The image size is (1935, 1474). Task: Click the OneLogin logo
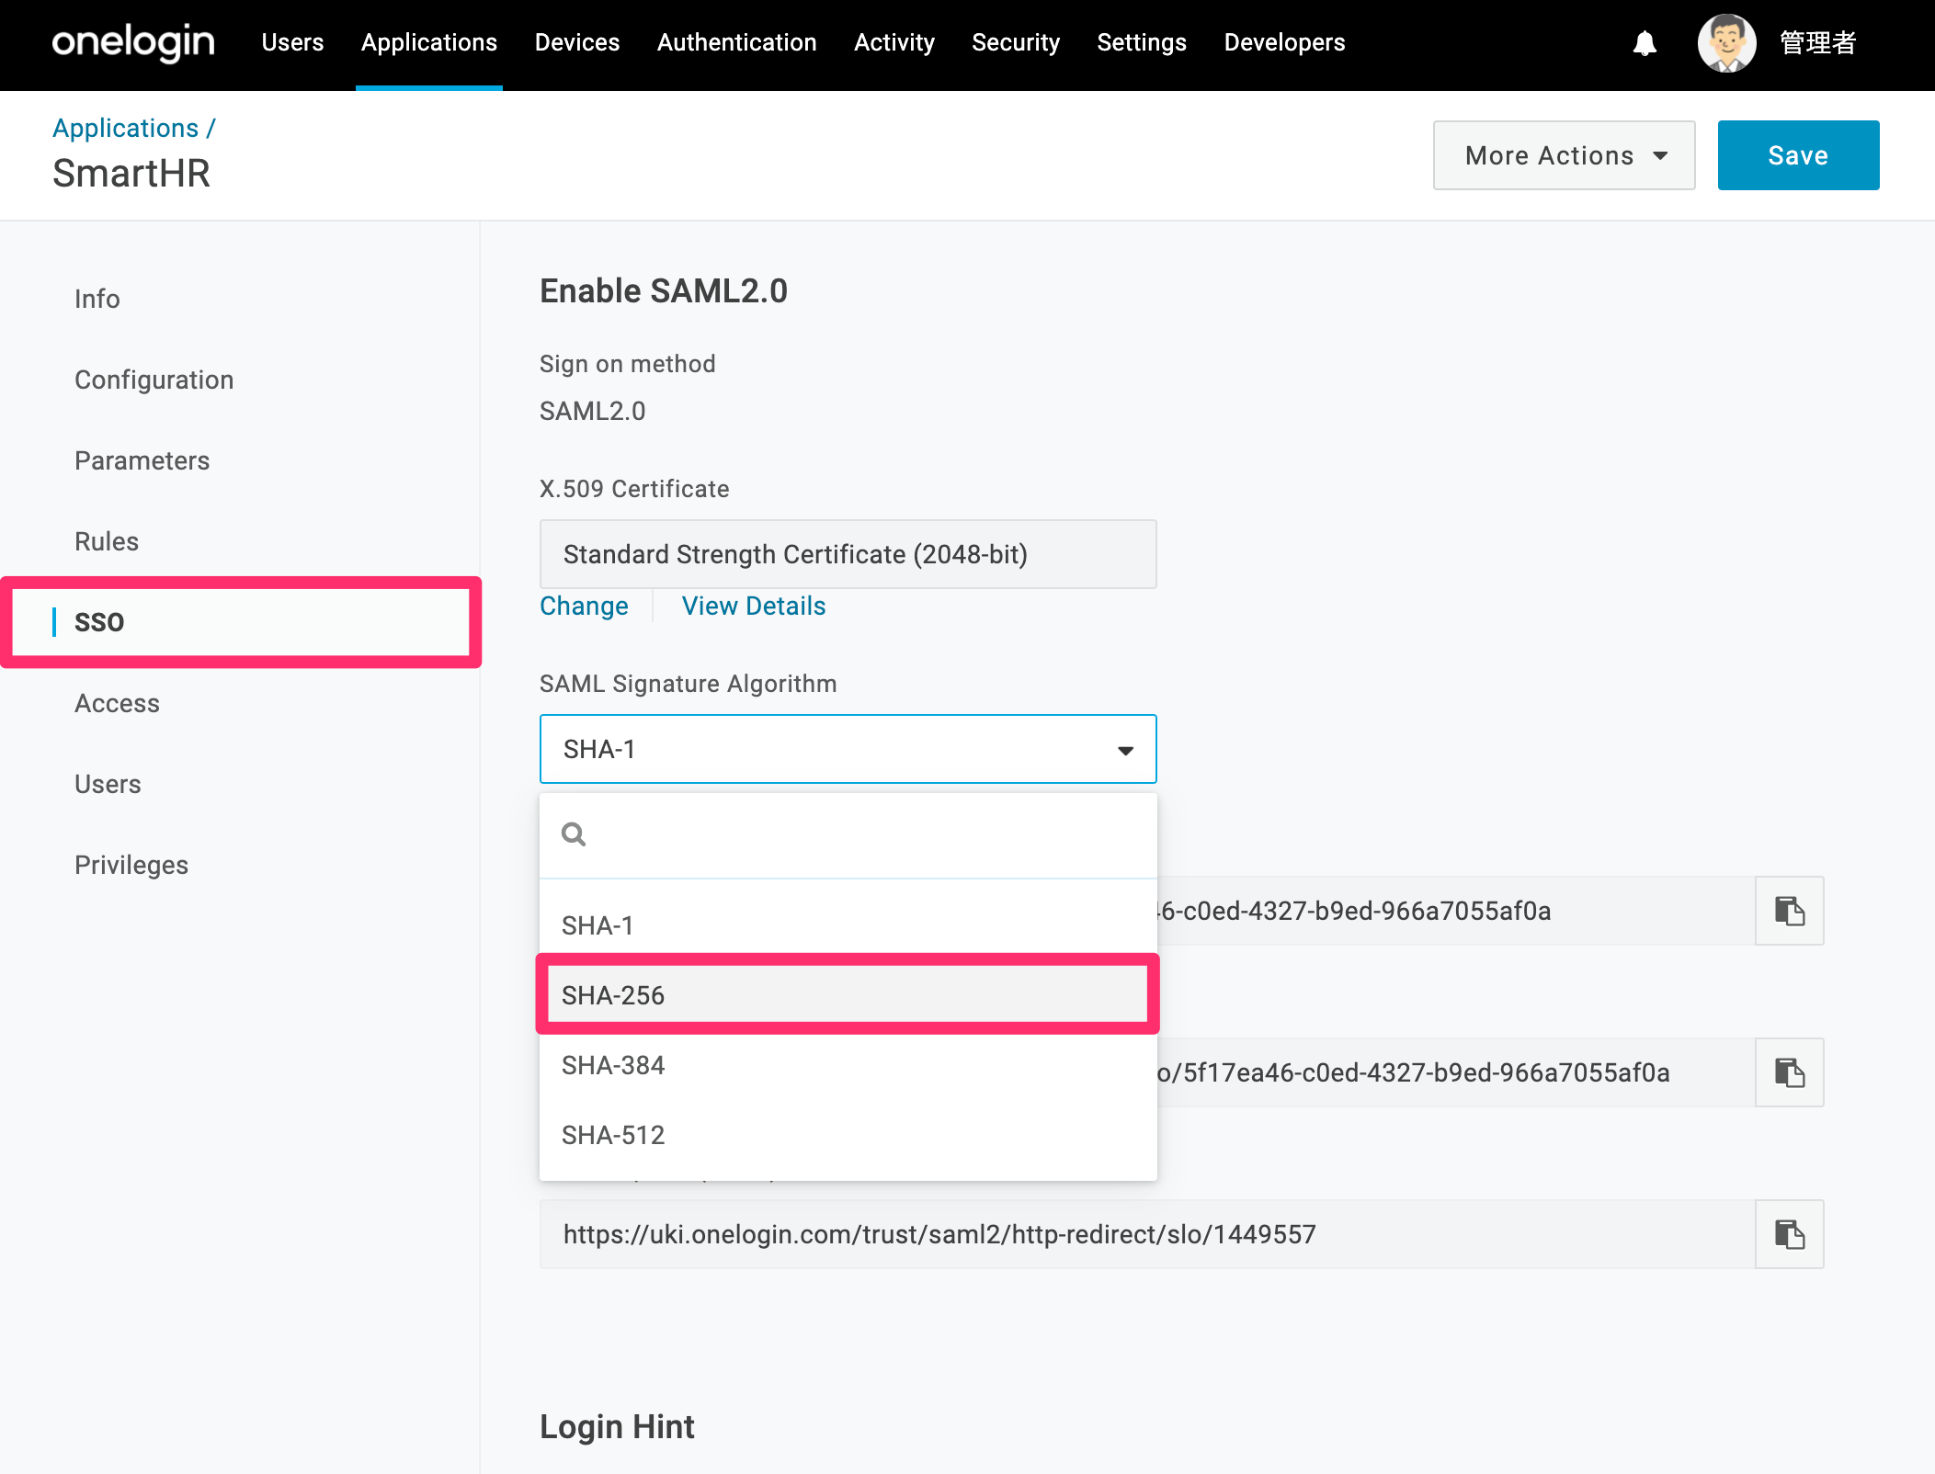[133, 42]
